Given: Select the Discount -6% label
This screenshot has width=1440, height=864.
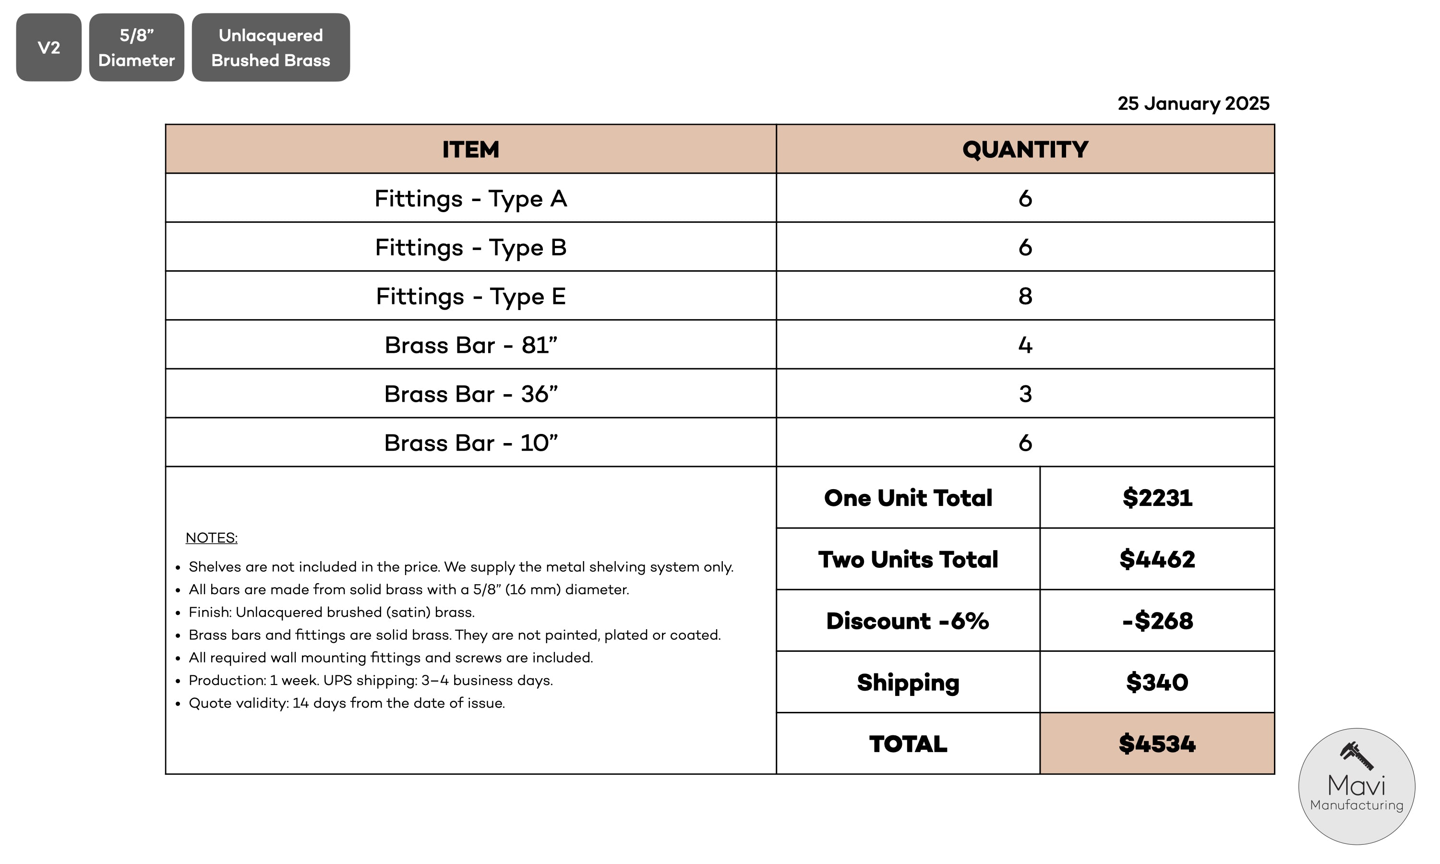Looking at the screenshot, I should coord(907,621).
